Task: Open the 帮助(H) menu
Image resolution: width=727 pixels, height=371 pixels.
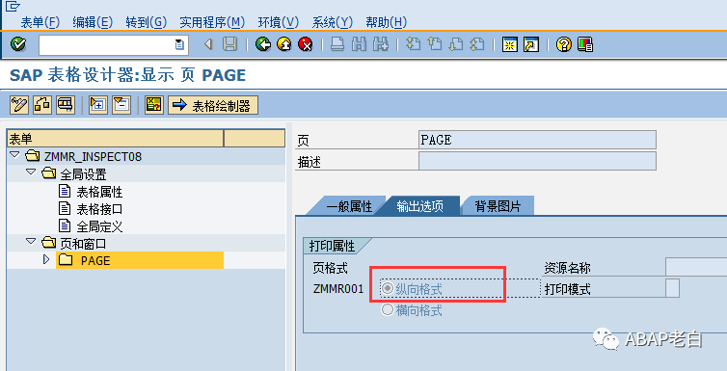Action: pos(387,22)
